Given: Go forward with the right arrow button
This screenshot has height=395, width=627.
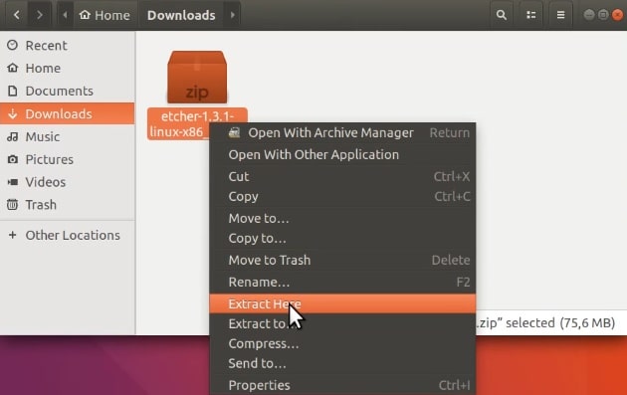Looking at the screenshot, I should pos(39,15).
